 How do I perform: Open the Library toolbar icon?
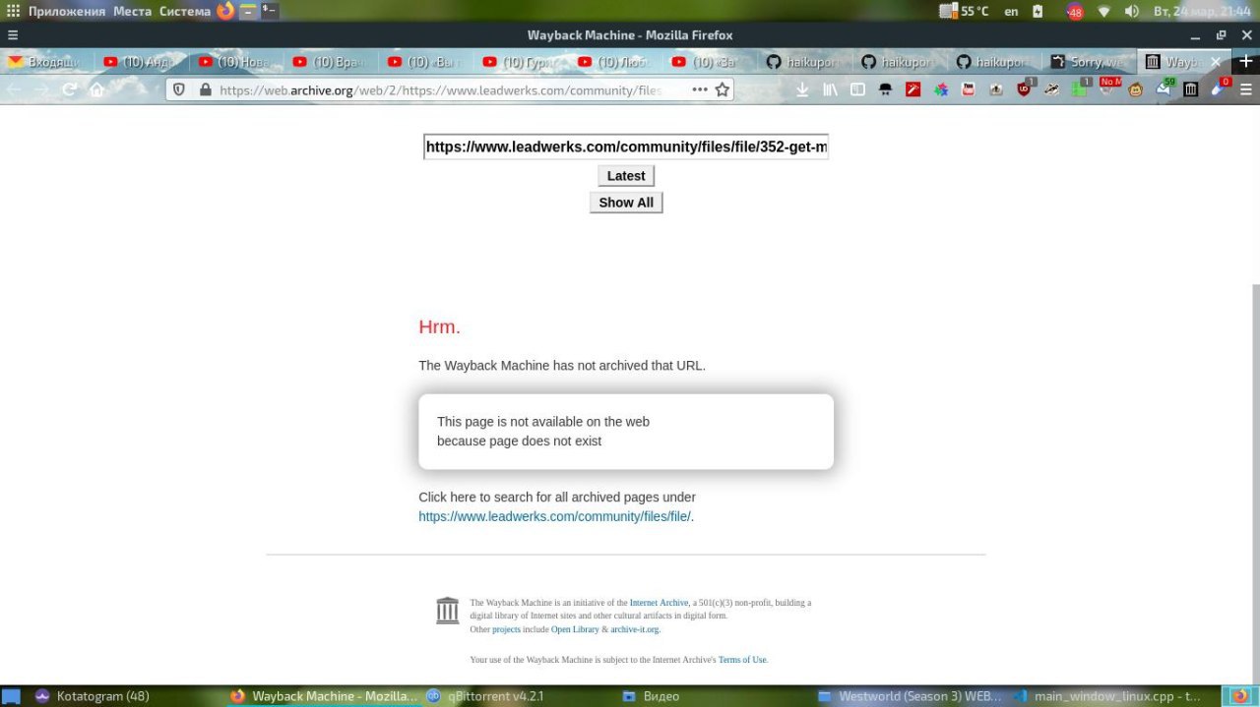(x=830, y=89)
